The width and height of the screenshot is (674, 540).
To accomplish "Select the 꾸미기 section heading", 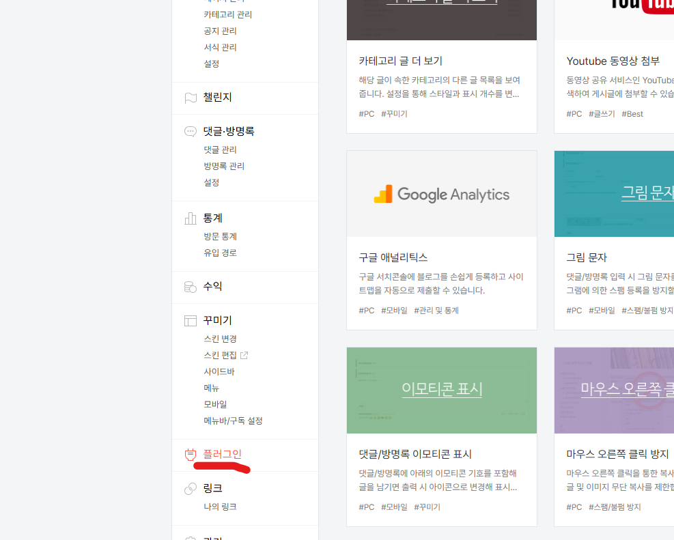I will pyautogui.click(x=218, y=320).
